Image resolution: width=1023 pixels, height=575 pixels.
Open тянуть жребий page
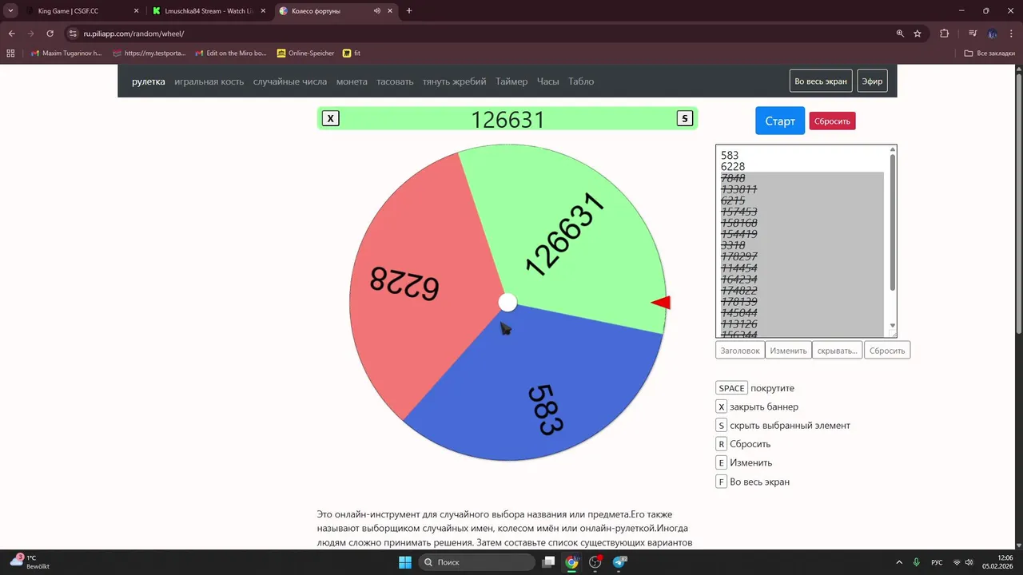click(x=454, y=81)
